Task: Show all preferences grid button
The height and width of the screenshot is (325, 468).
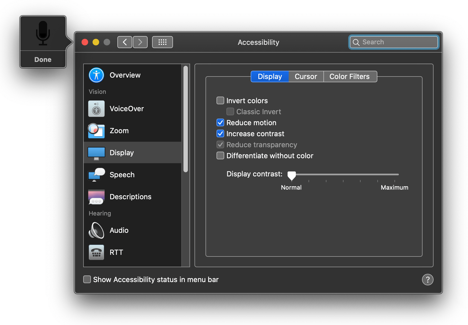Action: [x=162, y=42]
